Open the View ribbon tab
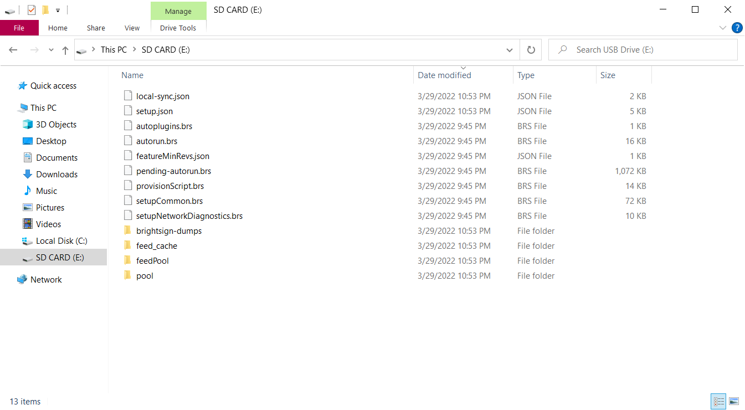 [x=132, y=28]
